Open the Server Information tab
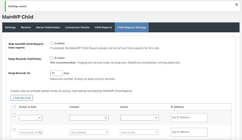 pyautogui.click(x=48, y=27)
